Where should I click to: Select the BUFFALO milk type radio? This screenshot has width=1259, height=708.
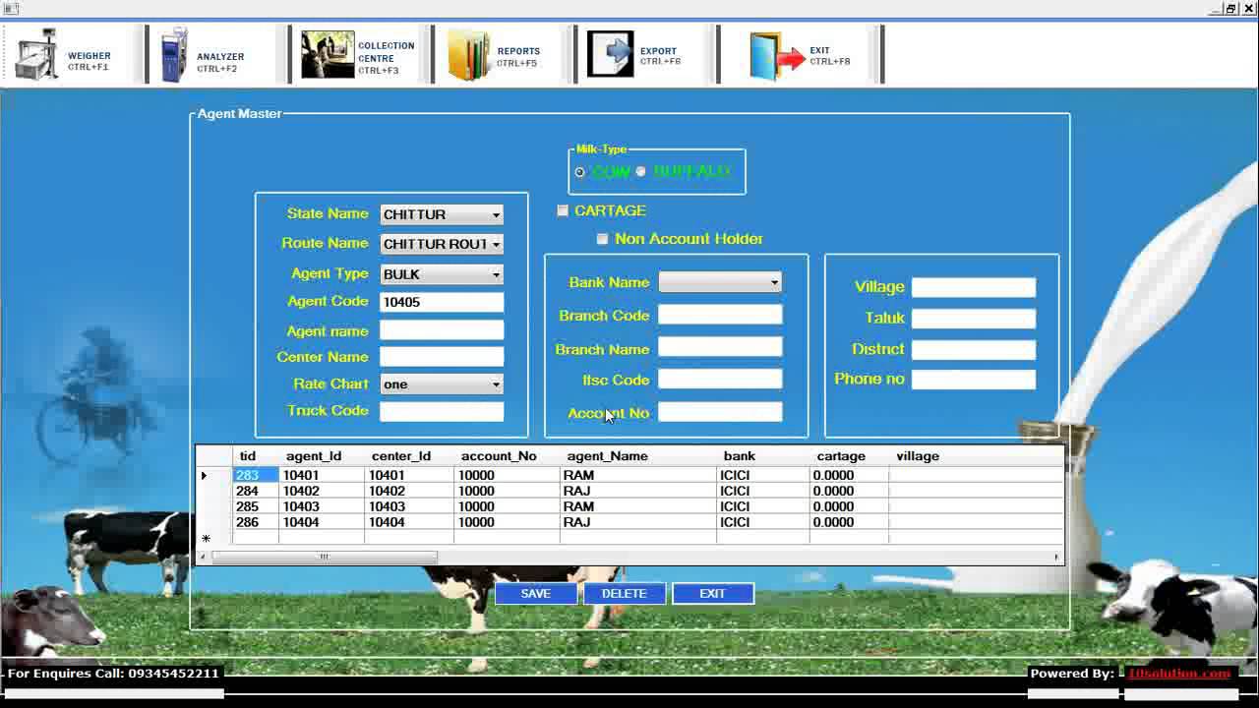641,172
